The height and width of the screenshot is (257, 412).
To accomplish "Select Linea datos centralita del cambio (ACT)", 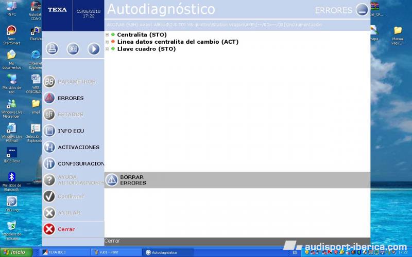I will (x=178, y=42).
